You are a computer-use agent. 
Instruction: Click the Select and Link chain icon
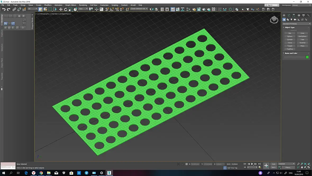(x=14, y=9)
